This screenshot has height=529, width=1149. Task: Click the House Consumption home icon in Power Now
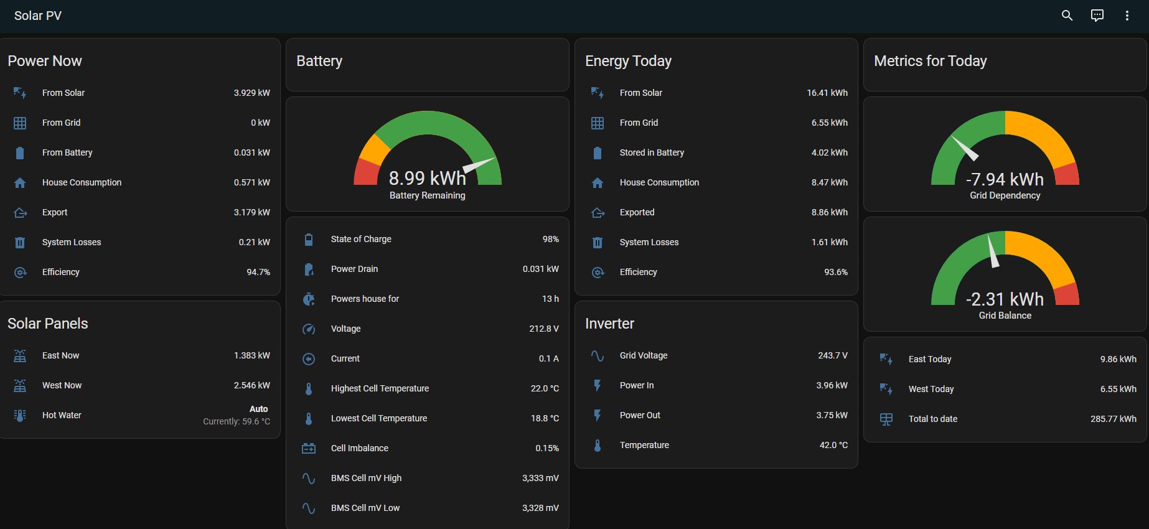[20, 182]
